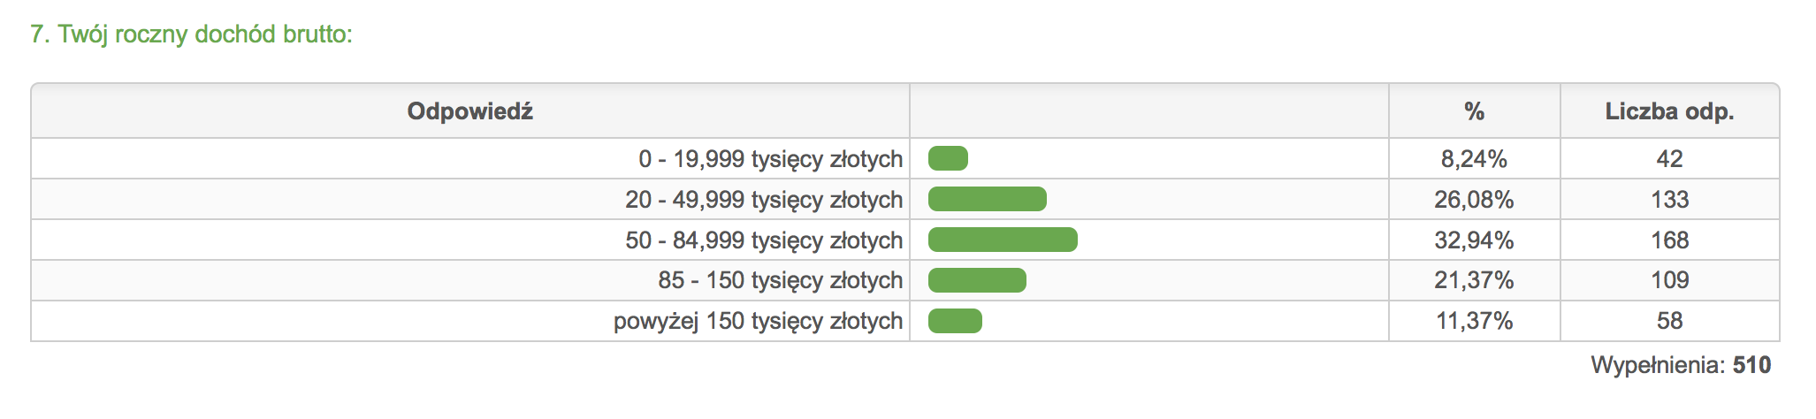Click the "%" column header
1816x419 pixels.
[x=1474, y=111]
